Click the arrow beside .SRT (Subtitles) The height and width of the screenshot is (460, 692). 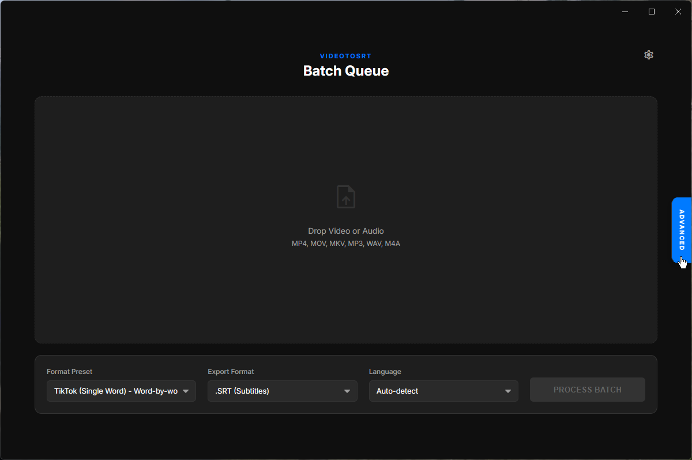click(x=347, y=391)
